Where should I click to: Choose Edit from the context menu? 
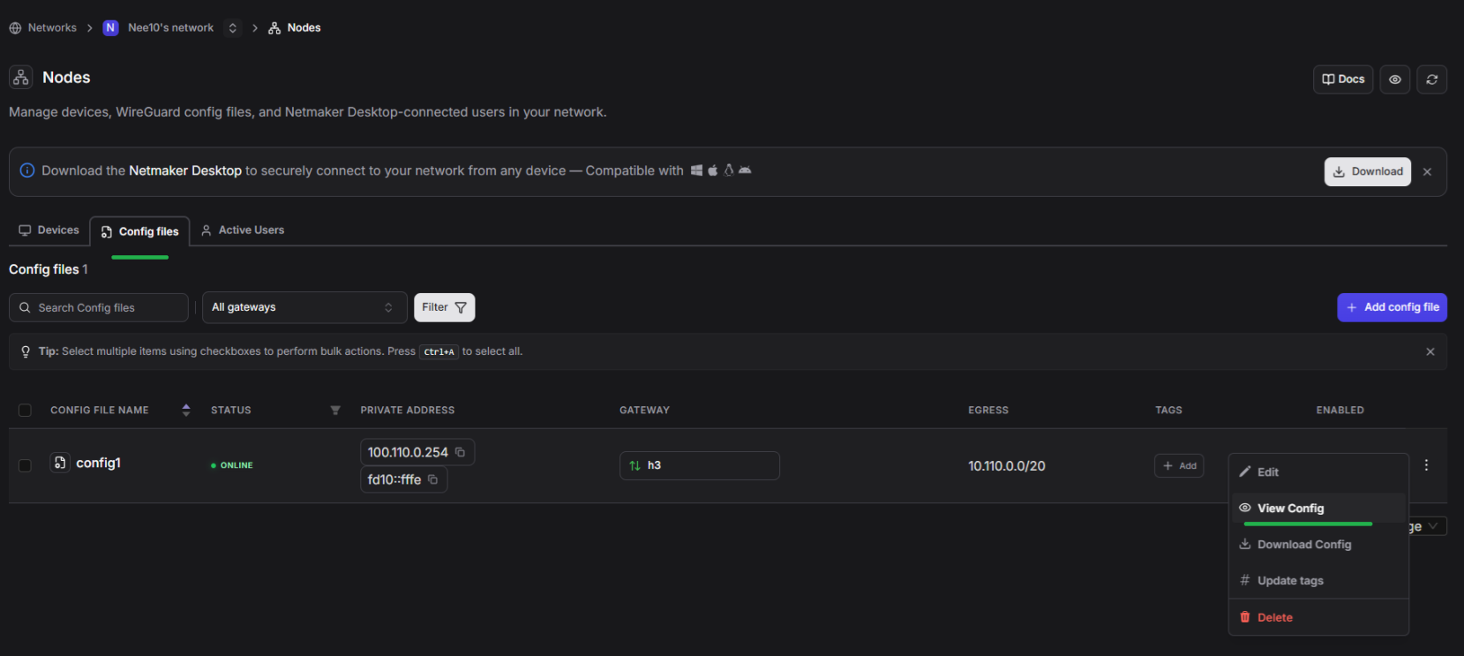(1318, 472)
